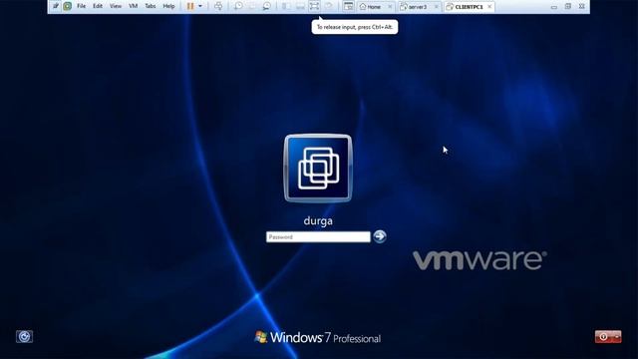Open the Edit menu

click(98, 6)
